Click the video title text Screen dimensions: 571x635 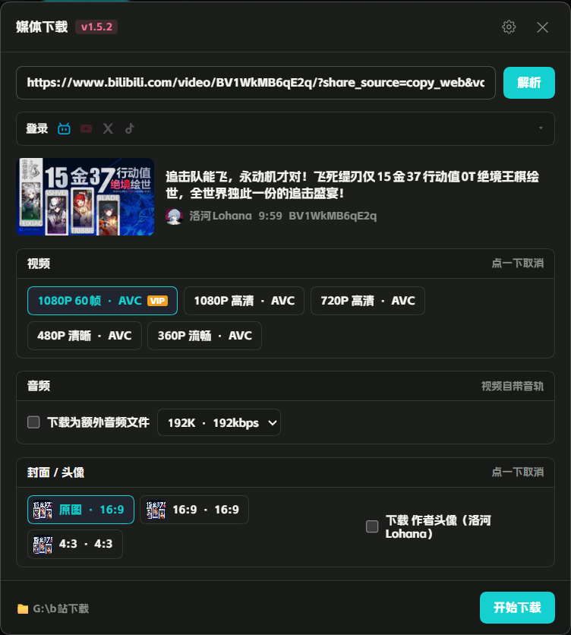[352, 185]
